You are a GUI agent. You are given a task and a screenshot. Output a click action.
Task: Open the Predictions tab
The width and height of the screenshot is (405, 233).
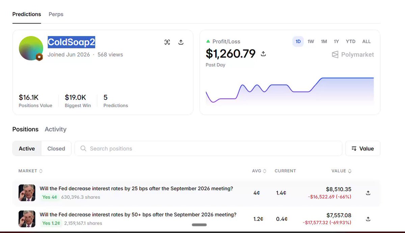tap(27, 14)
